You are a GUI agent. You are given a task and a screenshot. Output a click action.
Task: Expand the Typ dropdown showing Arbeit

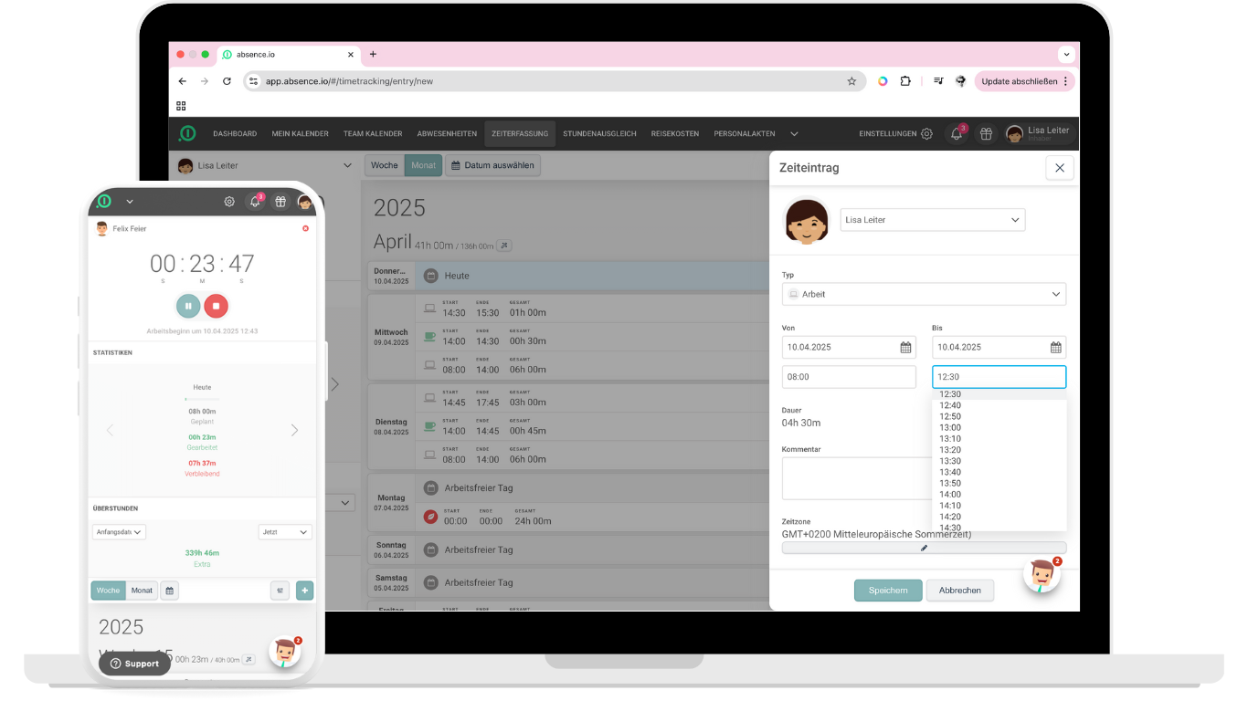point(924,295)
